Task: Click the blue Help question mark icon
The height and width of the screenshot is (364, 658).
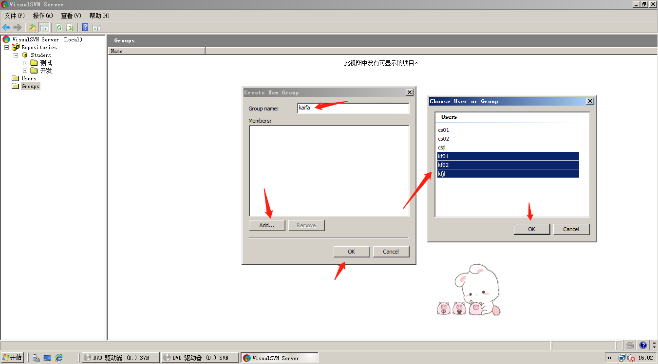Action: [85, 28]
